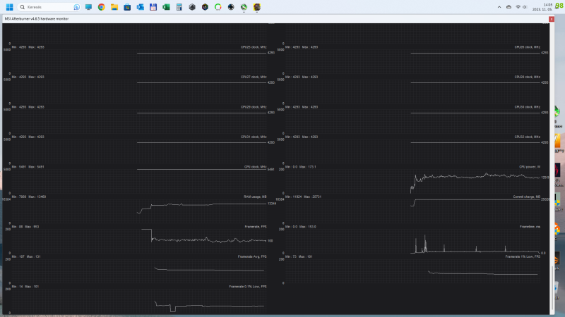Launch Excel from the taskbar

tap(166, 7)
